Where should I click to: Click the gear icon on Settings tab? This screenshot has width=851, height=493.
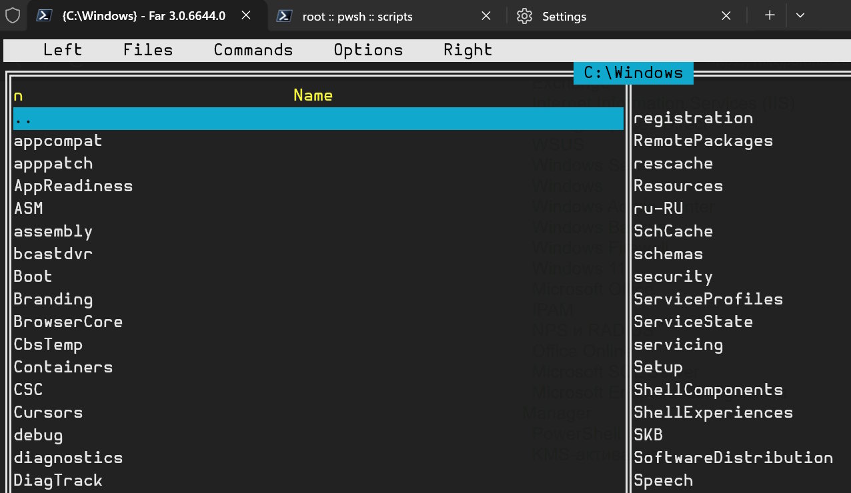525,16
